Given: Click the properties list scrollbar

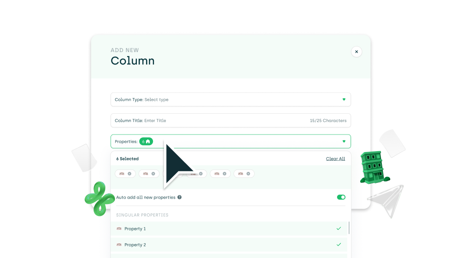Looking at the screenshot, I should click(349, 228).
